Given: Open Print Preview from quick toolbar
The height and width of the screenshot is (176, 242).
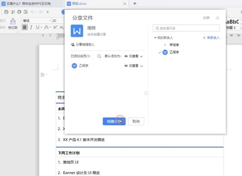Looking at the screenshot, I should coord(25,12).
